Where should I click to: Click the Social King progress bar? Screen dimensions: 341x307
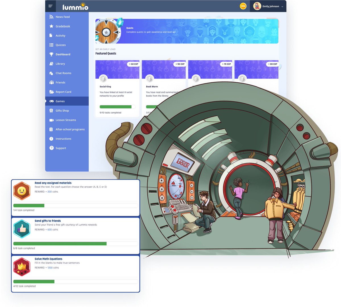pyautogui.click(x=117, y=107)
